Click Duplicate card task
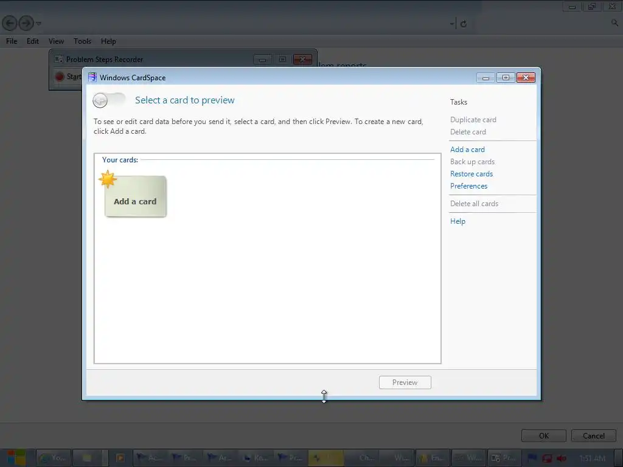The width and height of the screenshot is (623, 467). [x=473, y=120]
